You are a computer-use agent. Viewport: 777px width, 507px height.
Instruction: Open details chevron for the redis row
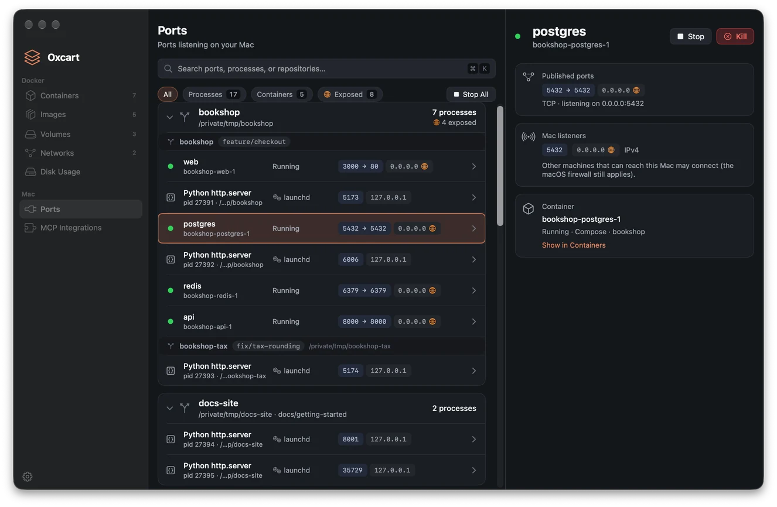(x=474, y=290)
